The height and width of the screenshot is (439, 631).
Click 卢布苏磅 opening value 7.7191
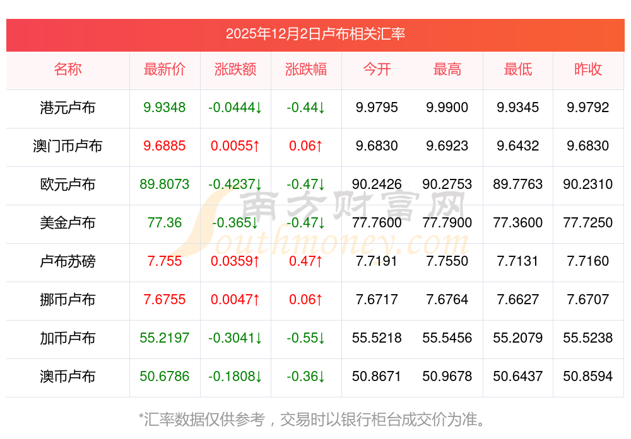pyautogui.click(x=377, y=261)
